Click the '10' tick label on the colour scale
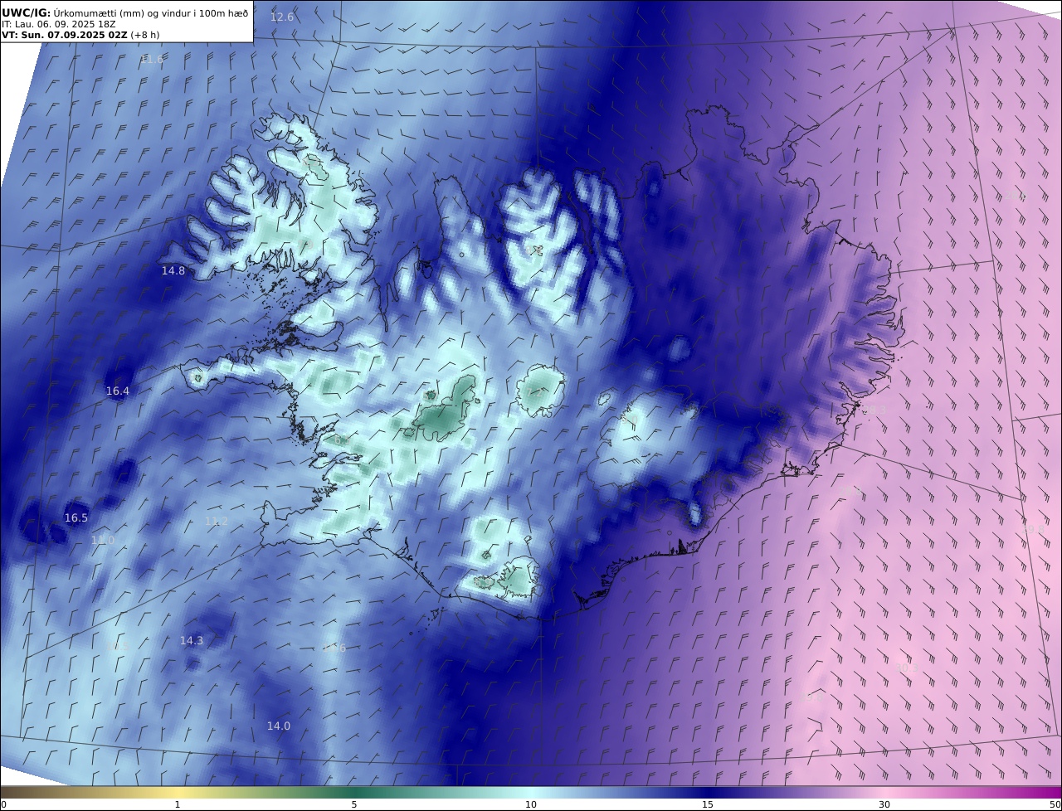The height and width of the screenshot is (811, 1062). (531, 804)
